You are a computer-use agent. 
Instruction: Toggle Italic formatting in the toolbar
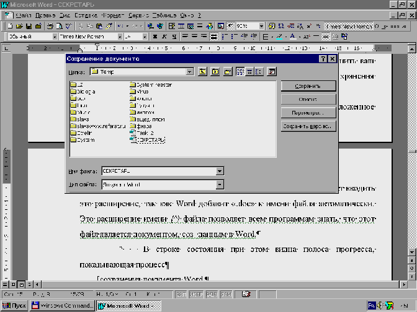[164, 37]
